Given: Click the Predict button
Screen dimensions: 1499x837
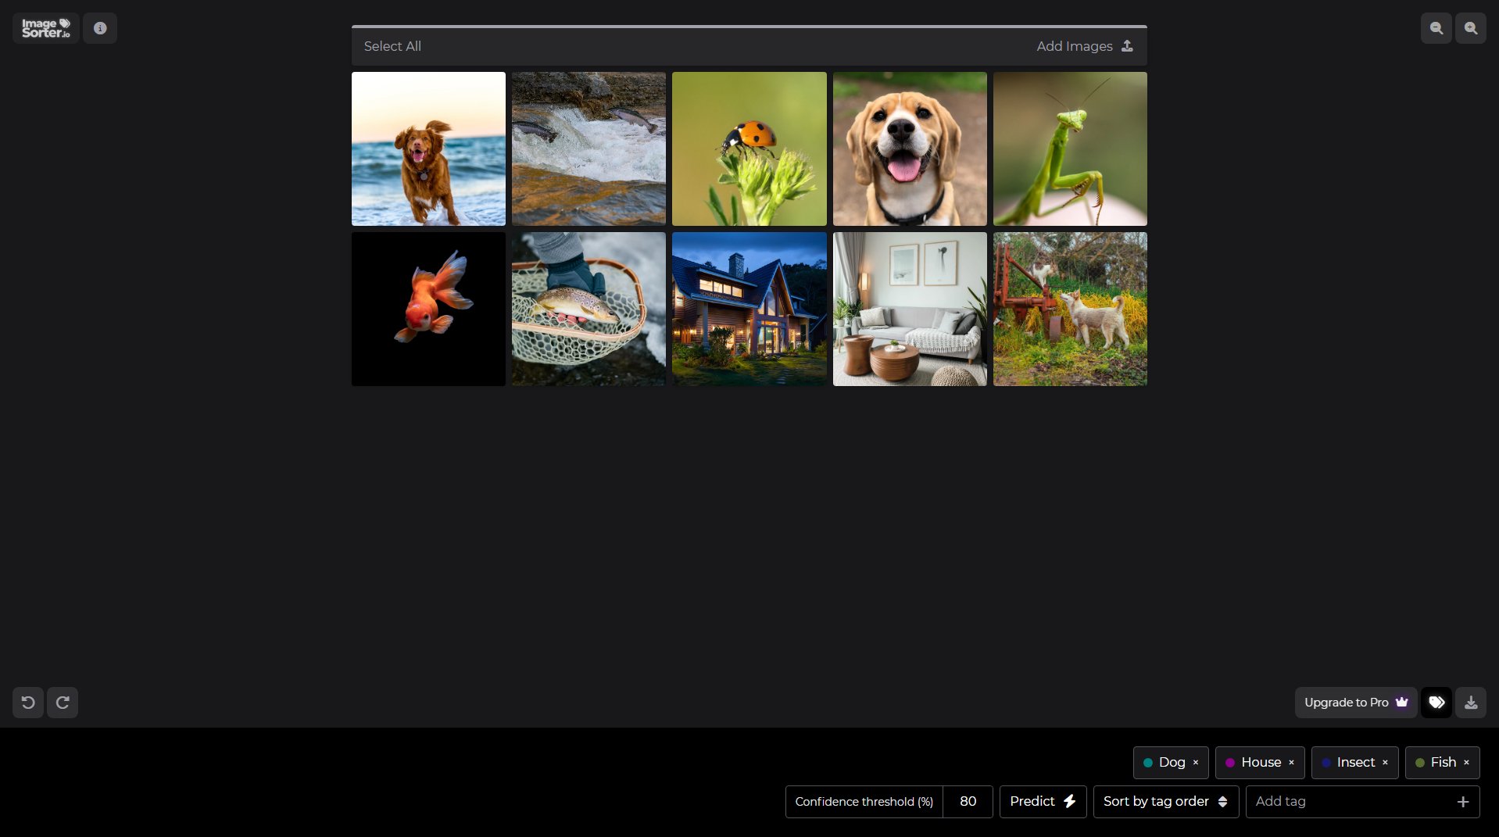Looking at the screenshot, I should pyautogui.click(x=1033, y=801).
